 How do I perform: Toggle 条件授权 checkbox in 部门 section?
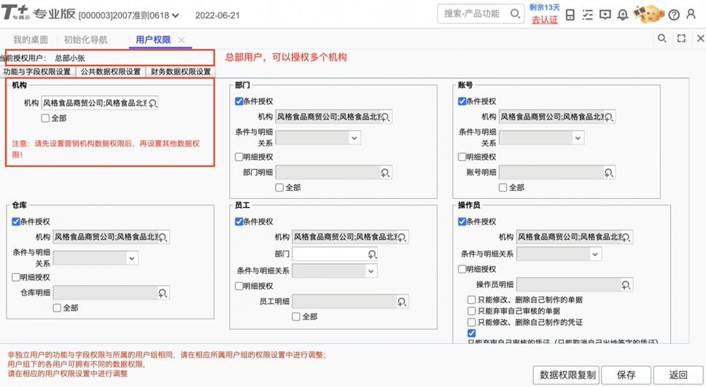tap(239, 101)
